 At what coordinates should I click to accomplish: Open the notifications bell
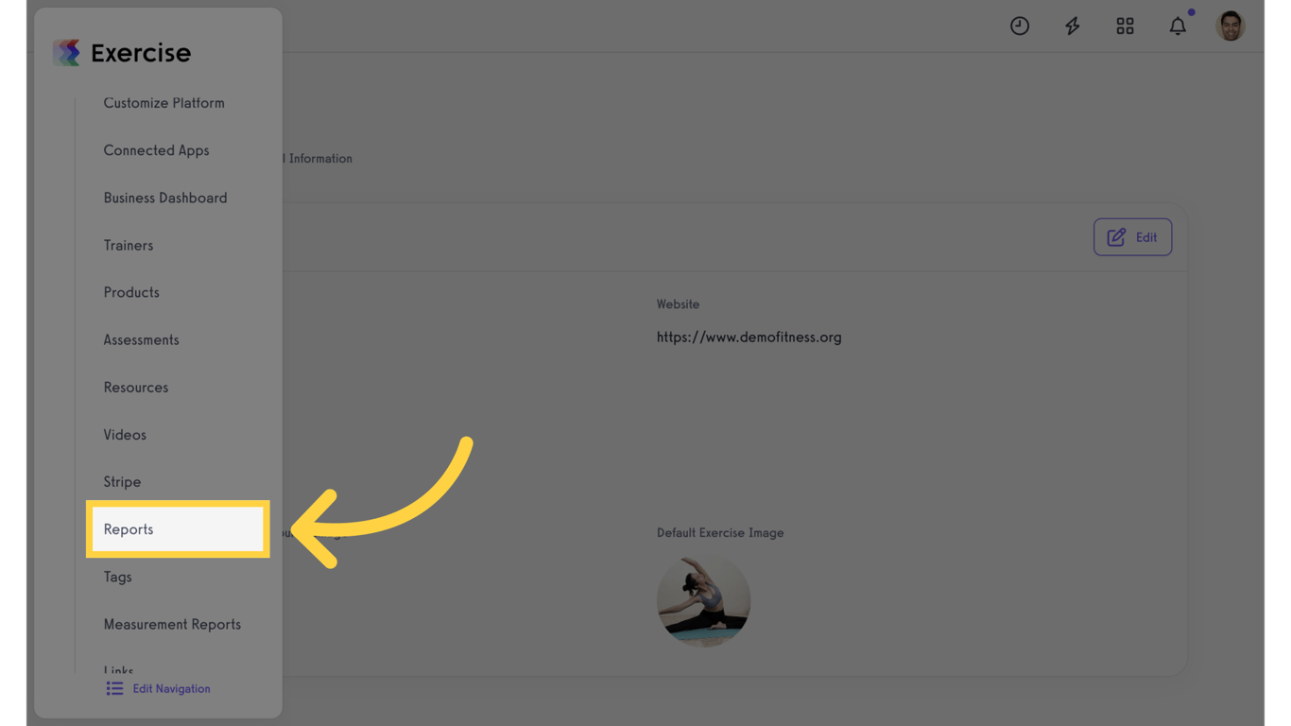1178,26
